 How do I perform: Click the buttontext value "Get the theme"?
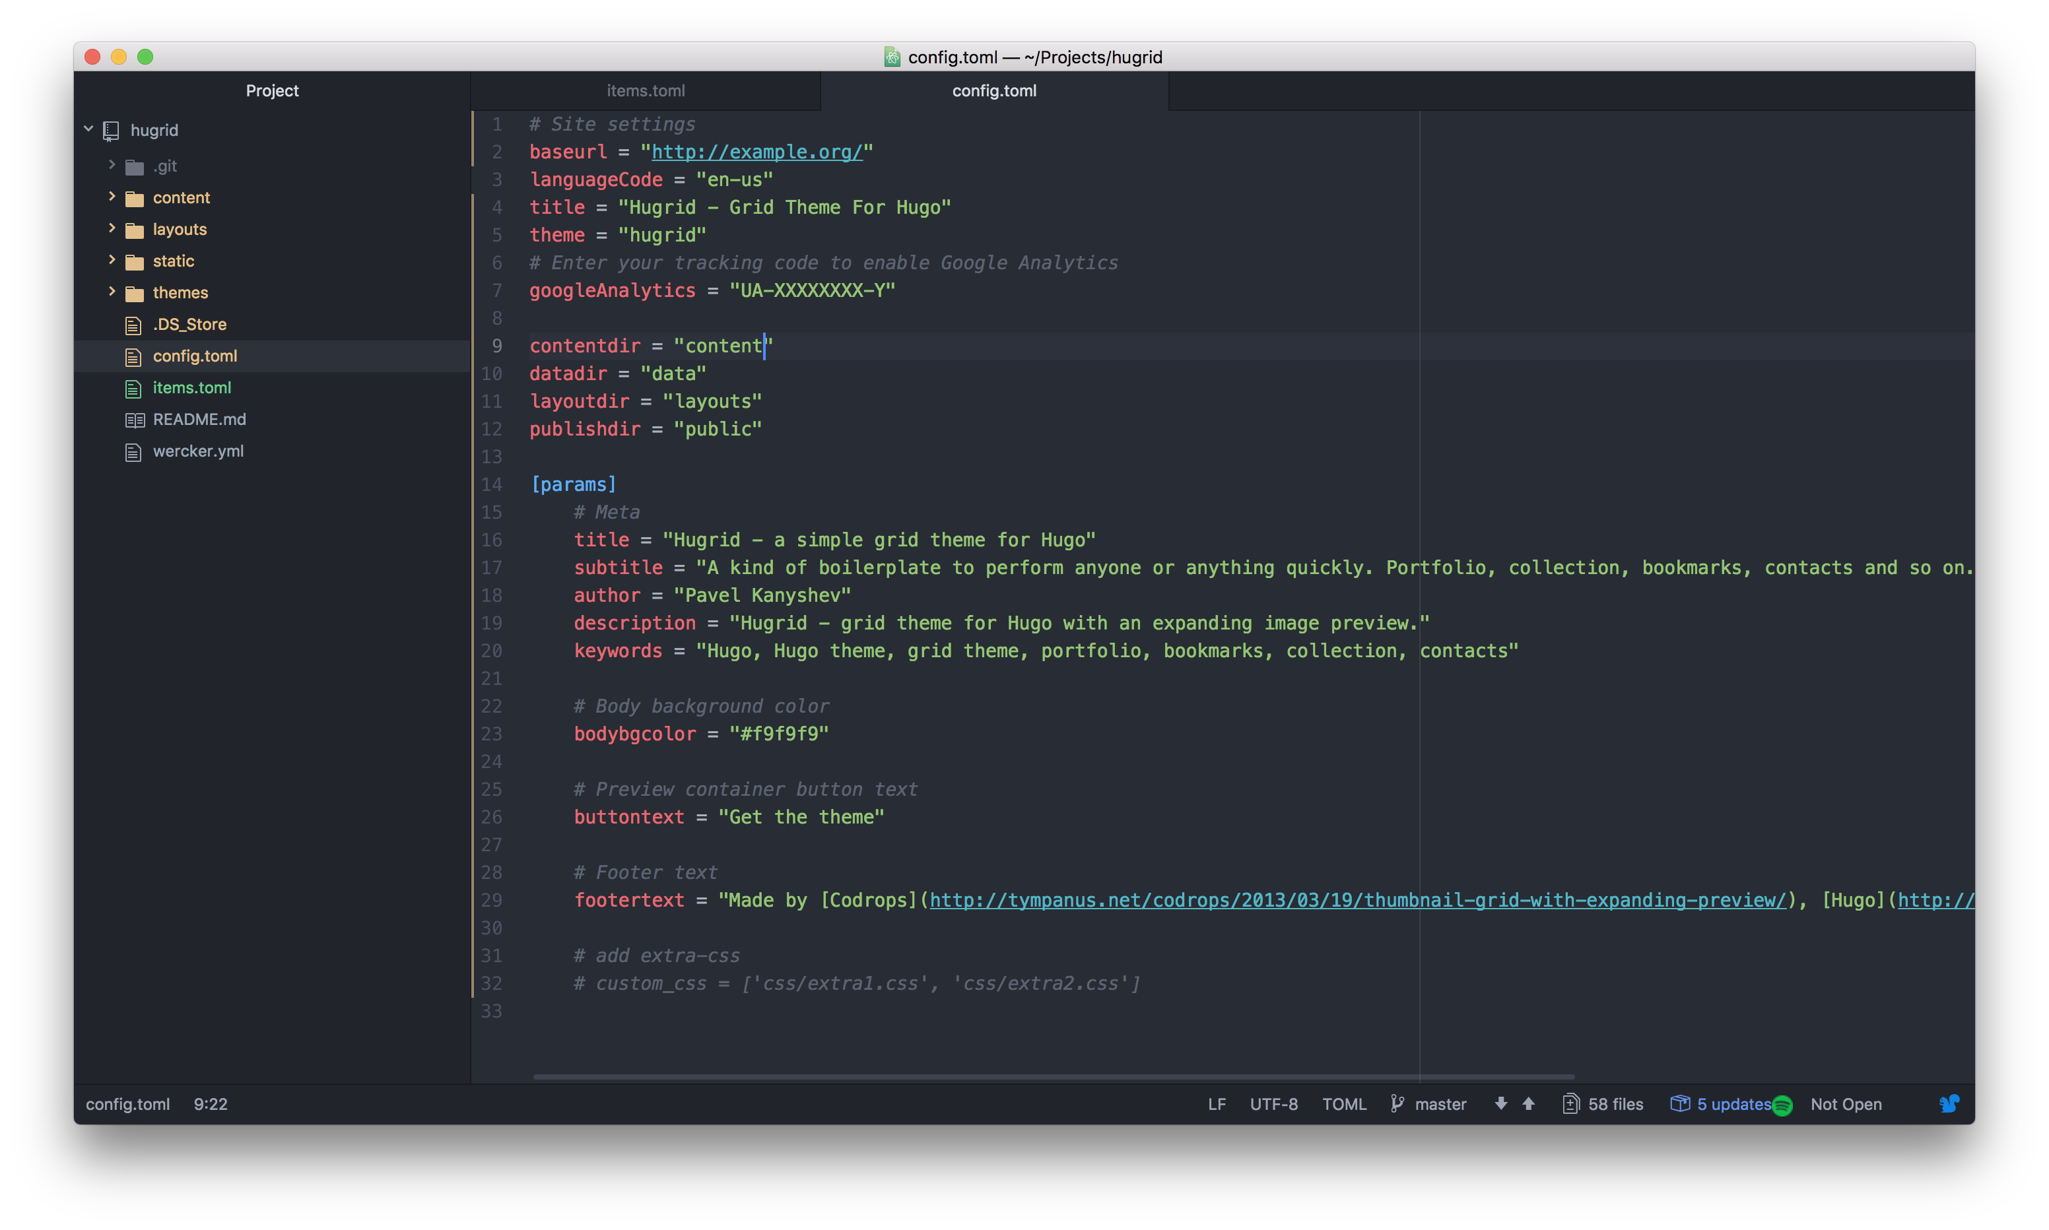click(801, 817)
